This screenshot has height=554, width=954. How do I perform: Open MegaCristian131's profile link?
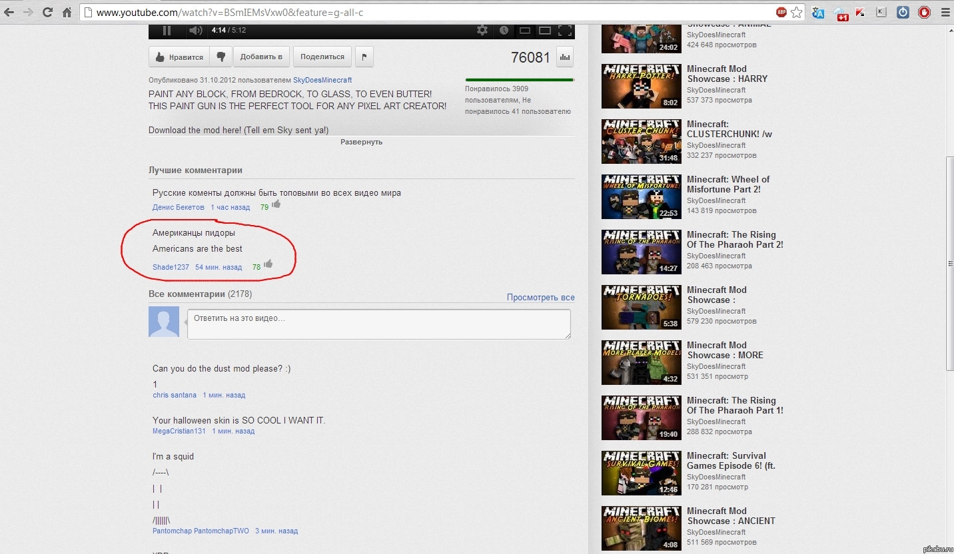point(179,431)
